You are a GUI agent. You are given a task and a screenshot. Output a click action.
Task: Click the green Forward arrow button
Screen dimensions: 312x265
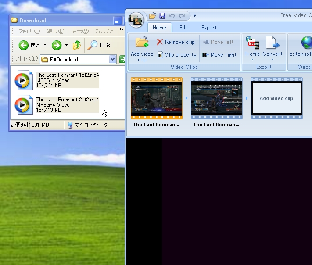57,45
